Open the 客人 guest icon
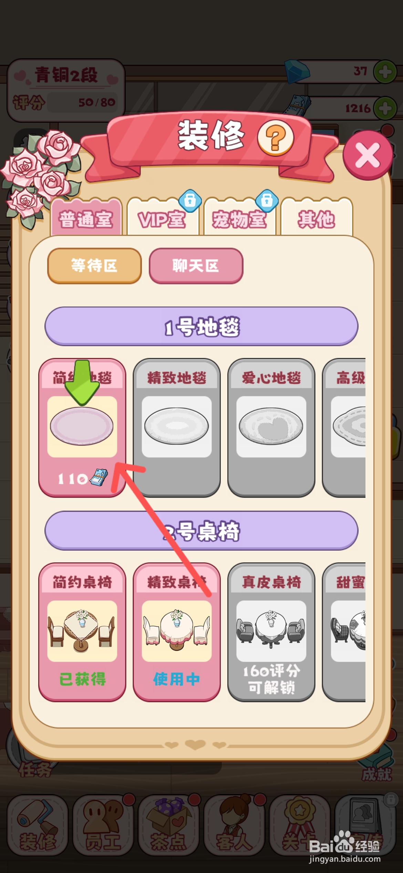Image resolution: width=403 pixels, height=873 pixels. pos(234,825)
